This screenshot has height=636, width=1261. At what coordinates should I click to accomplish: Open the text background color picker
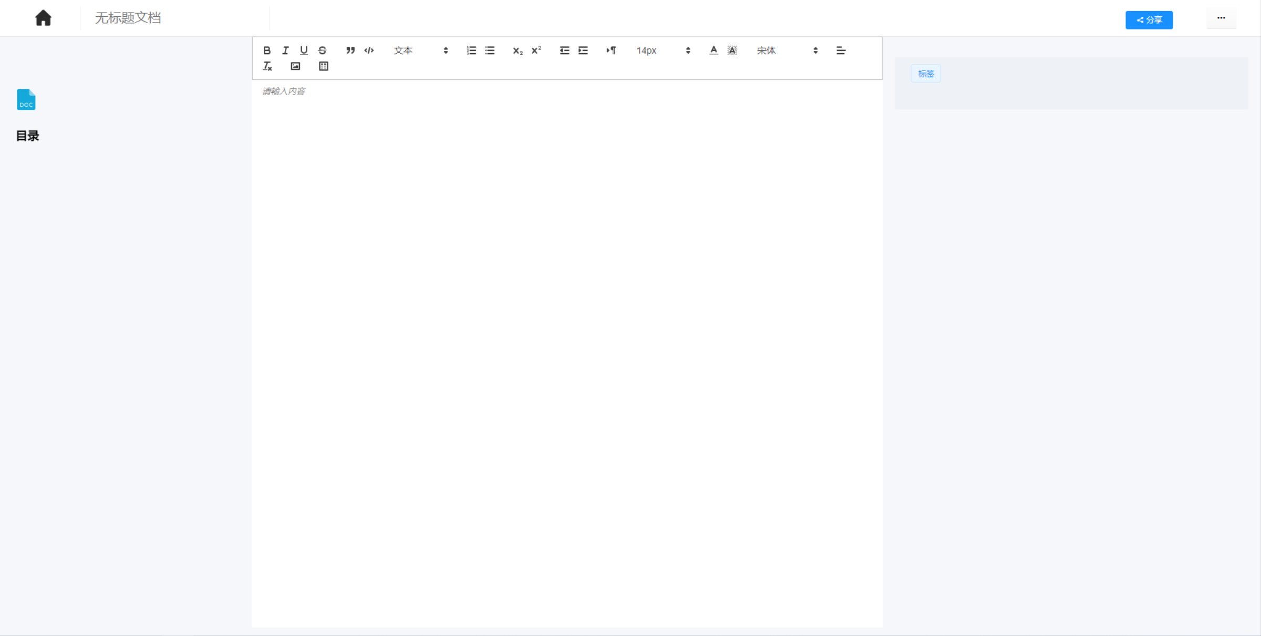[732, 50]
